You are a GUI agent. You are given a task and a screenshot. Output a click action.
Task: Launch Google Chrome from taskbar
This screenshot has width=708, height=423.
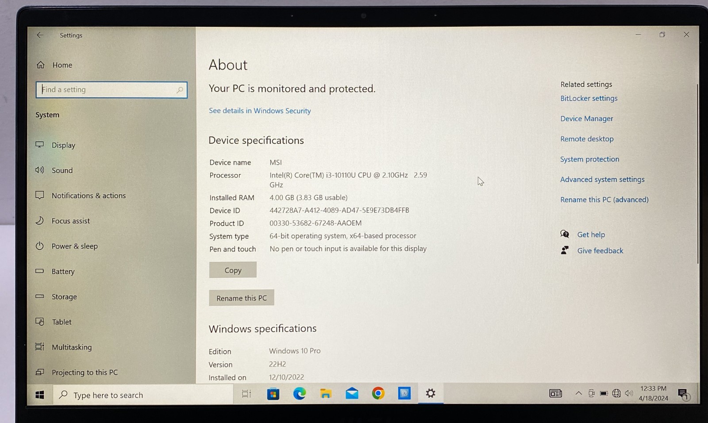point(378,393)
